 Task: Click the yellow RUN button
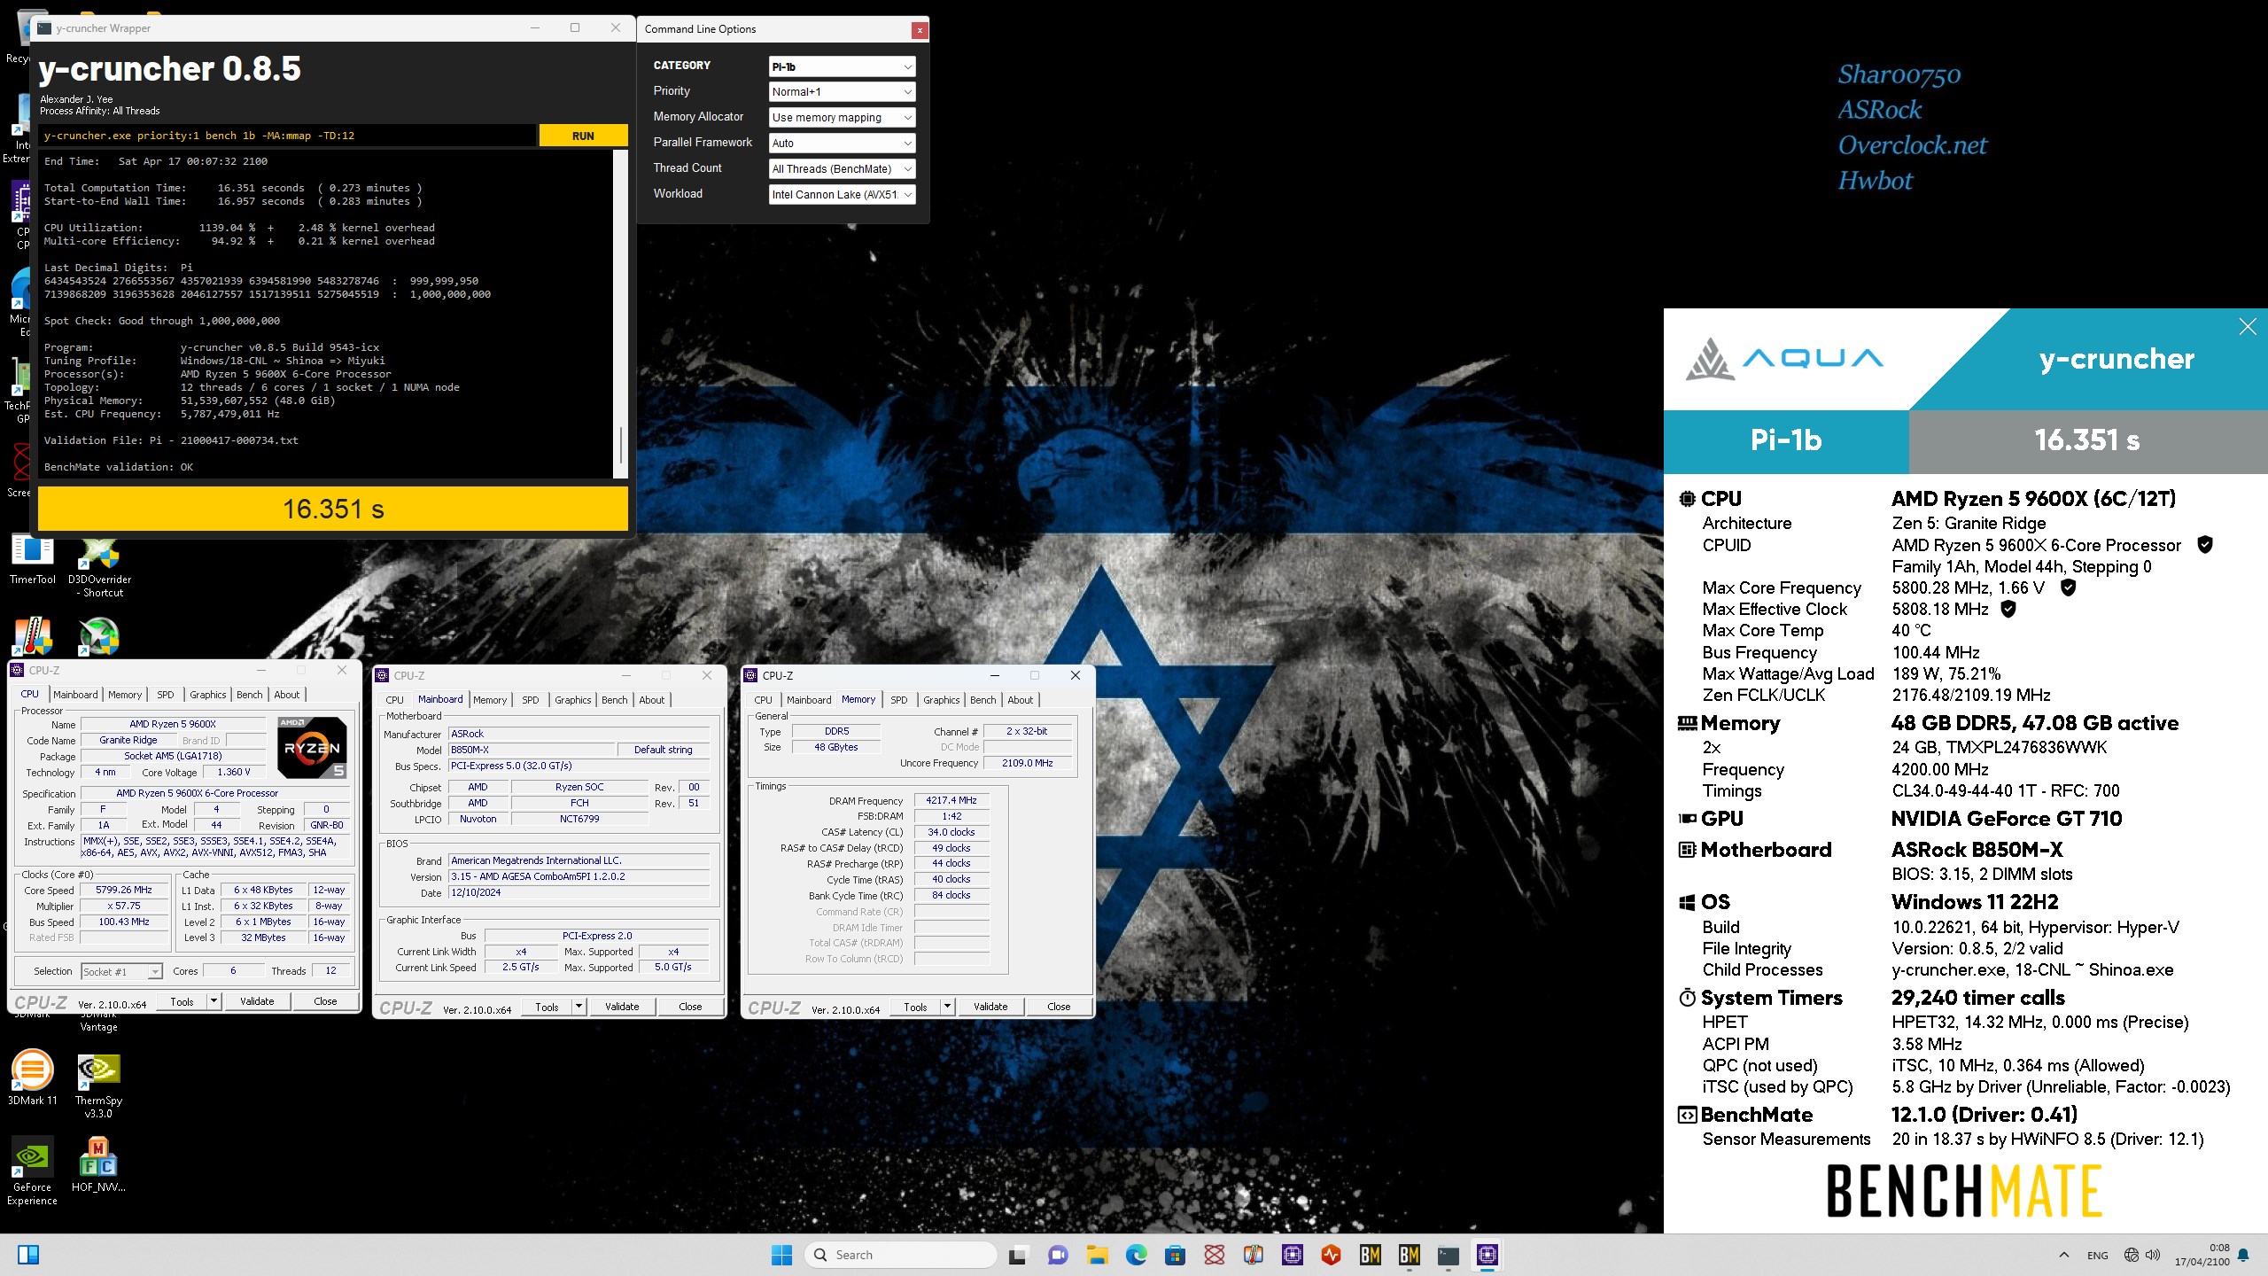coord(583,136)
